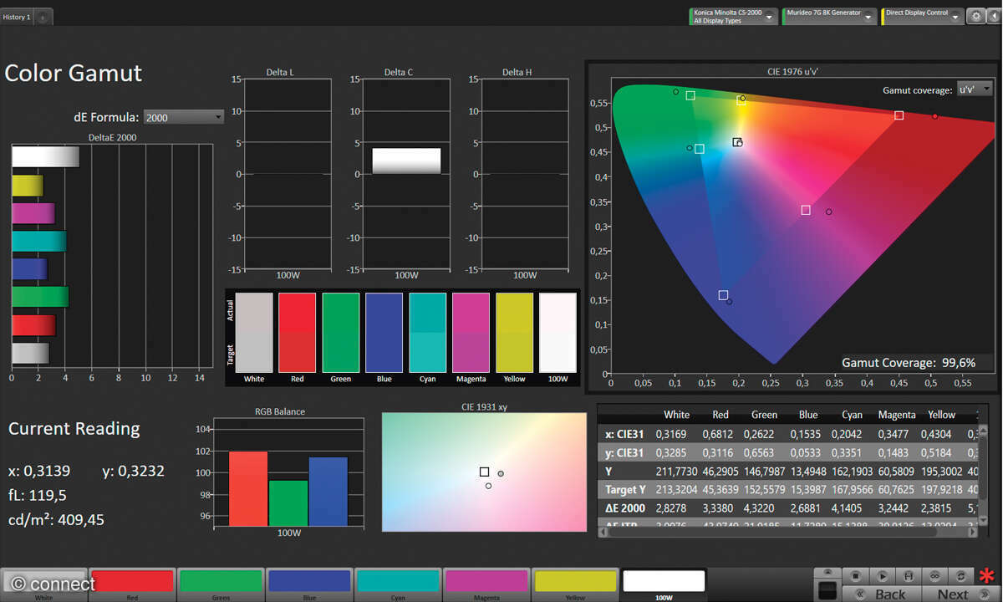1003x602 pixels.
Task: Click the White actual/target comparison swatch
Action: tap(254, 332)
